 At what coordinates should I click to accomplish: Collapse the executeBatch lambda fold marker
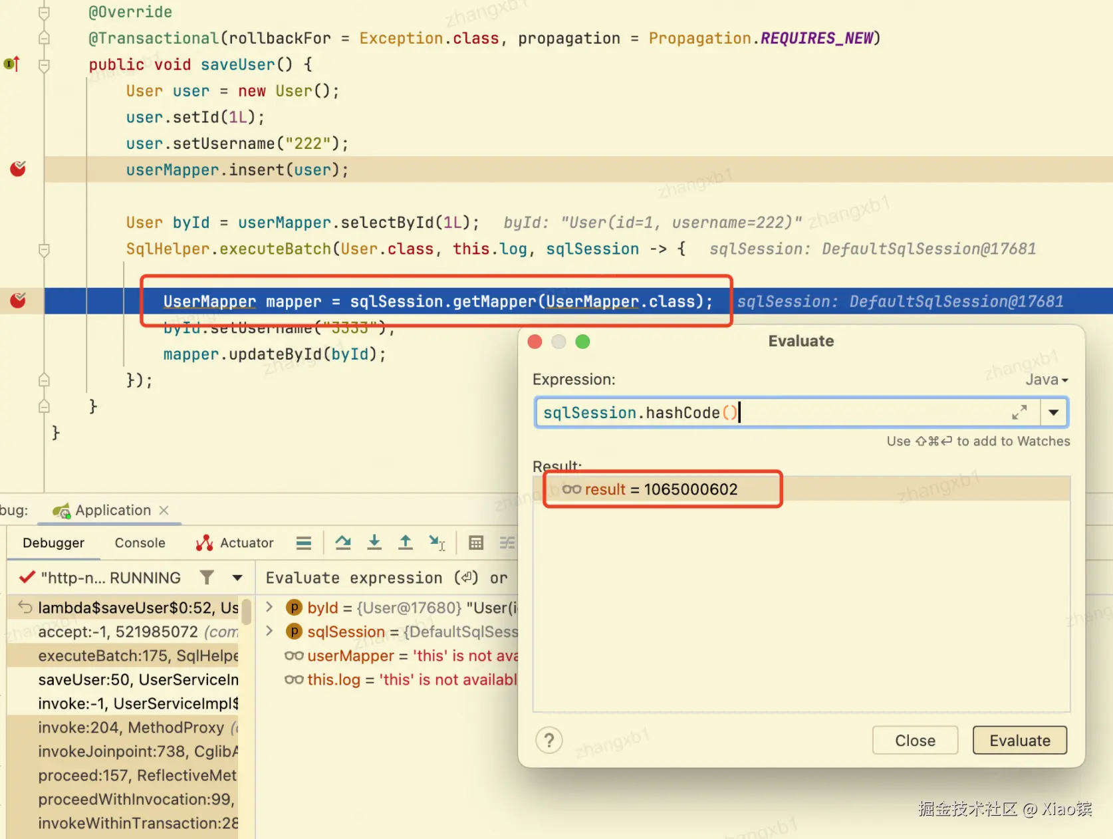pos(44,250)
